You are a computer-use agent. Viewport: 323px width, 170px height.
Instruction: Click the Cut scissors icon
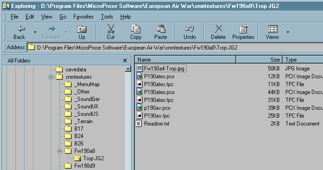(111, 29)
